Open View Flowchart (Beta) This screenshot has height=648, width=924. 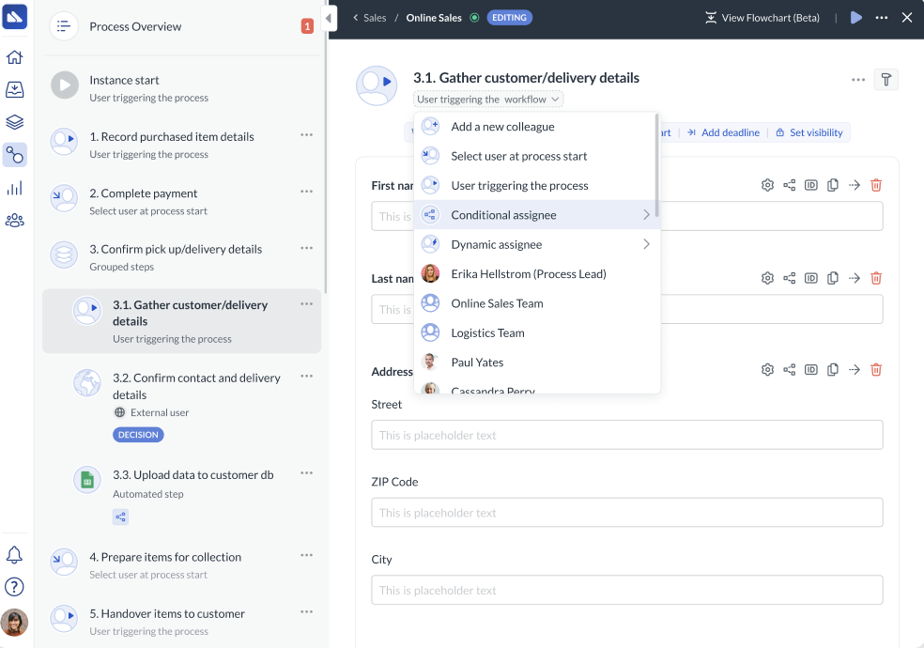tap(762, 18)
